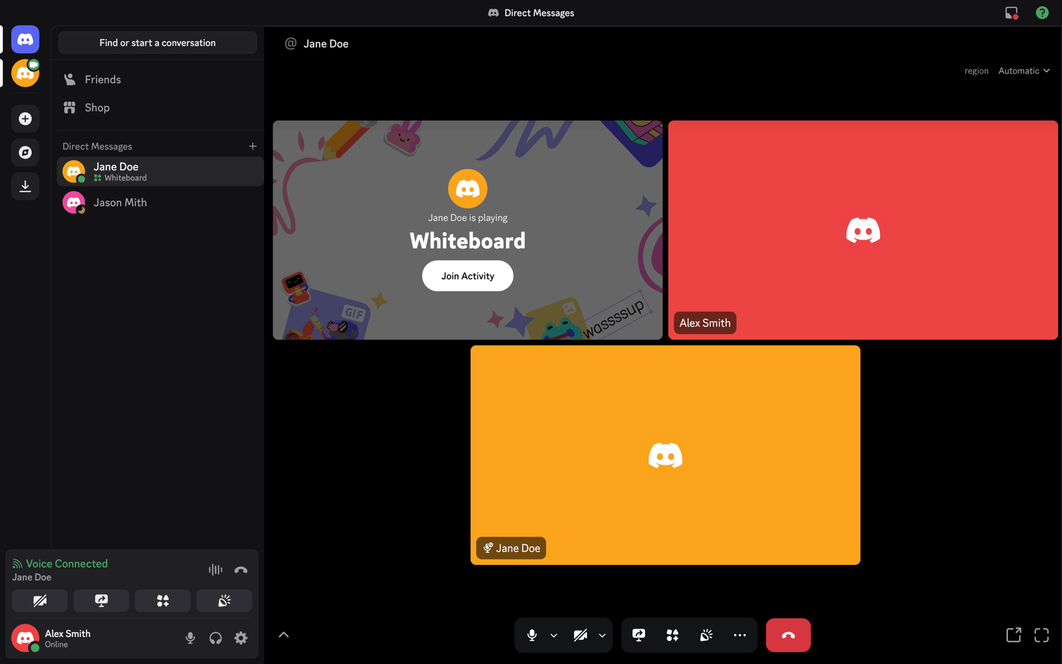Open the green Help question mark icon
Image resolution: width=1062 pixels, height=664 pixels.
click(x=1042, y=13)
